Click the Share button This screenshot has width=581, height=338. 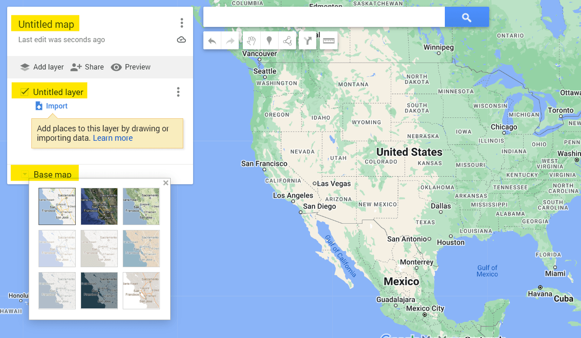87,67
